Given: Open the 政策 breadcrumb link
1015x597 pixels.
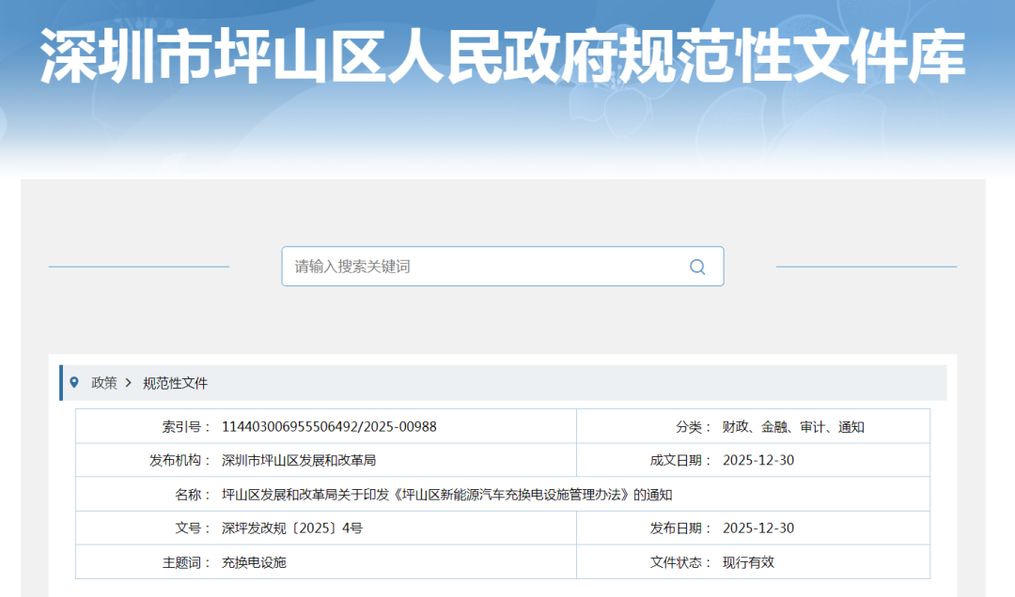Looking at the screenshot, I should point(103,383).
